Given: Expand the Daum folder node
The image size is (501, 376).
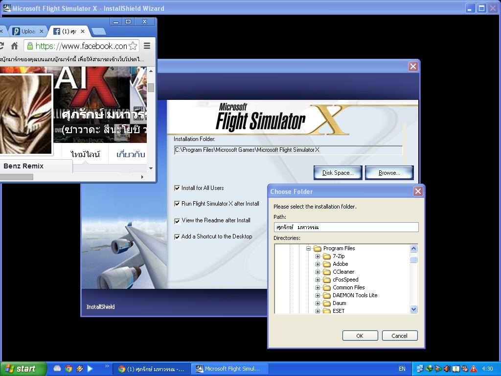Looking at the screenshot, I should pos(318,303).
